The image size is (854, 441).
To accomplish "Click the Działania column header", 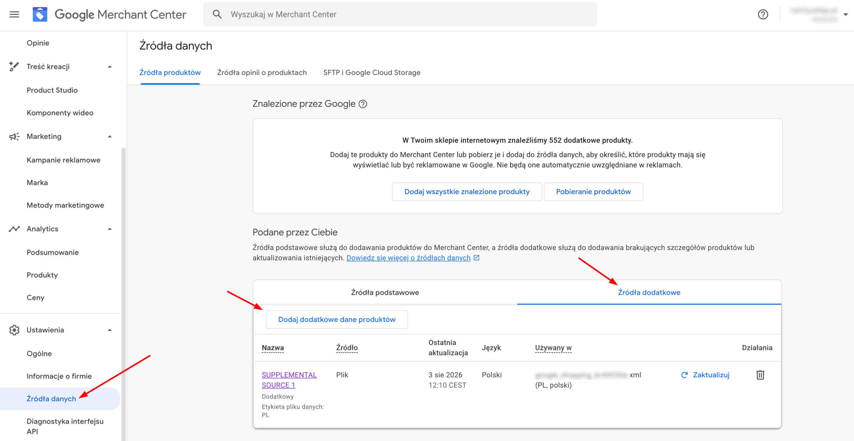I will click(x=757, y=348).
